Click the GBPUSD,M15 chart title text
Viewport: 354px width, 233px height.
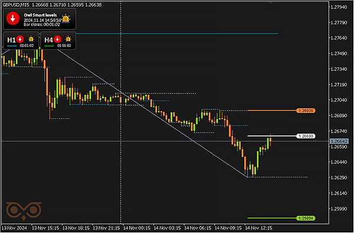[x=16, y=5]
